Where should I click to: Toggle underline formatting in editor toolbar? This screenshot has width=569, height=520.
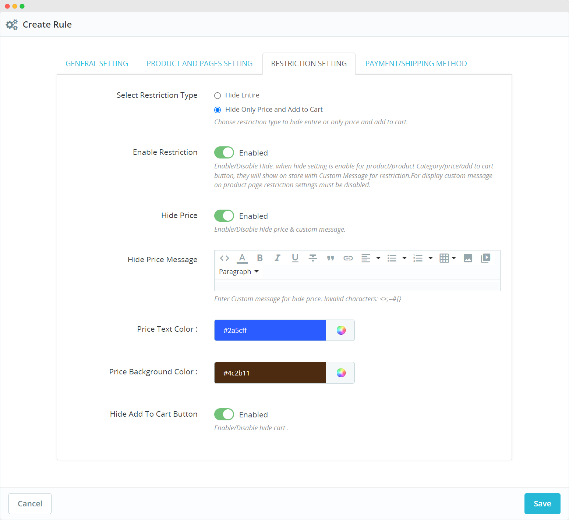point(295,258)
